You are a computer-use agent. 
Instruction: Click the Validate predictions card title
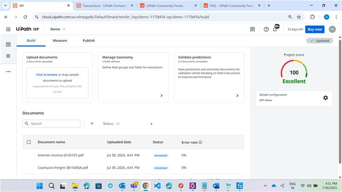tap(195, 57)
